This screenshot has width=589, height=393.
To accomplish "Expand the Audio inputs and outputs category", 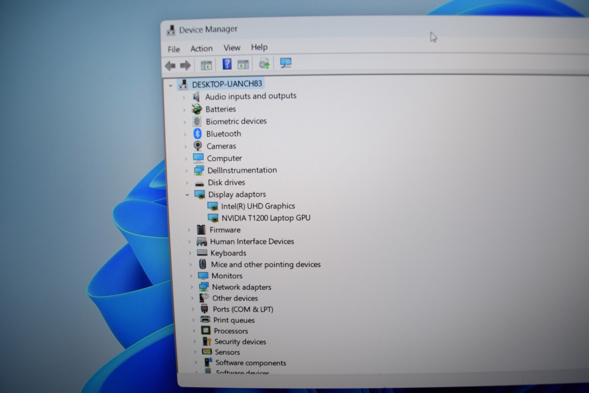I will coord(184,97).
